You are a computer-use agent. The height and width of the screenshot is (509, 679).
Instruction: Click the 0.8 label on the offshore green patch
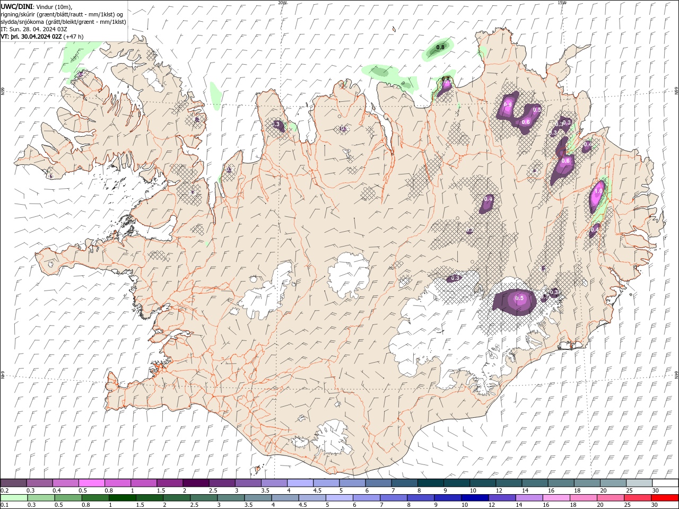(x=440, y=48)
